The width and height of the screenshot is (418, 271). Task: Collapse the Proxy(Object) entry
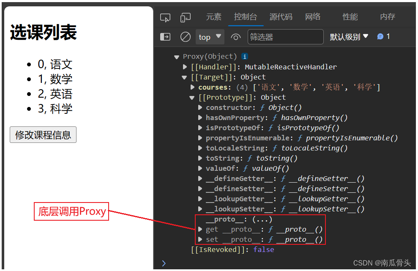pyautogui.click(x=177, y=57)
